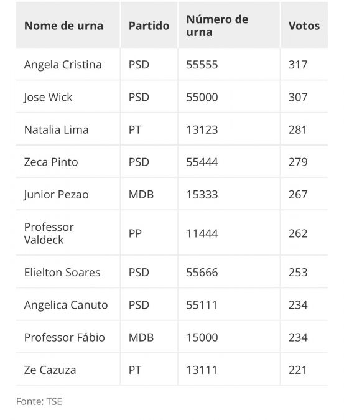
Task: Click the 'Fonte: TSE' source text
Action: tap(39, 401)
